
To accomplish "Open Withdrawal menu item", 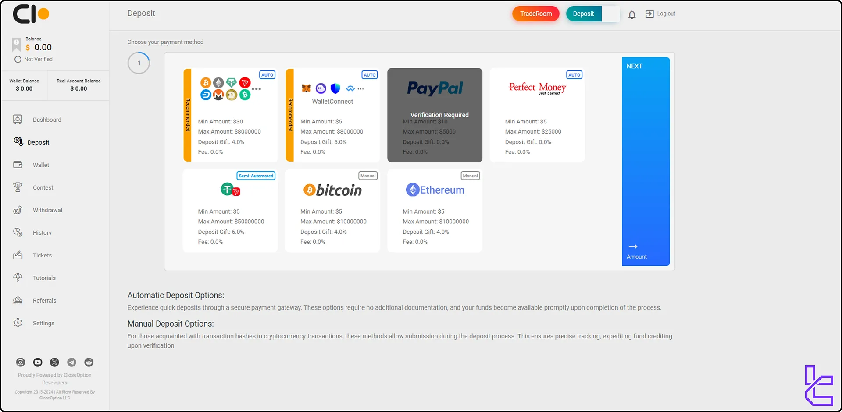I will (x=47, y=210).
